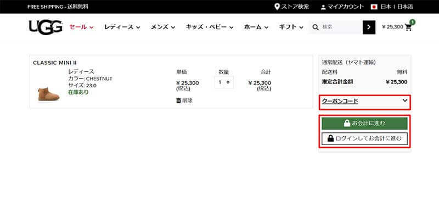Open the quantity 数量 selector

(224, 82)
